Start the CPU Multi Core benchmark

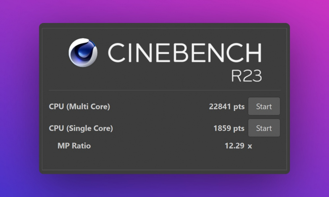pyautogui.click(x=264, y=106)
